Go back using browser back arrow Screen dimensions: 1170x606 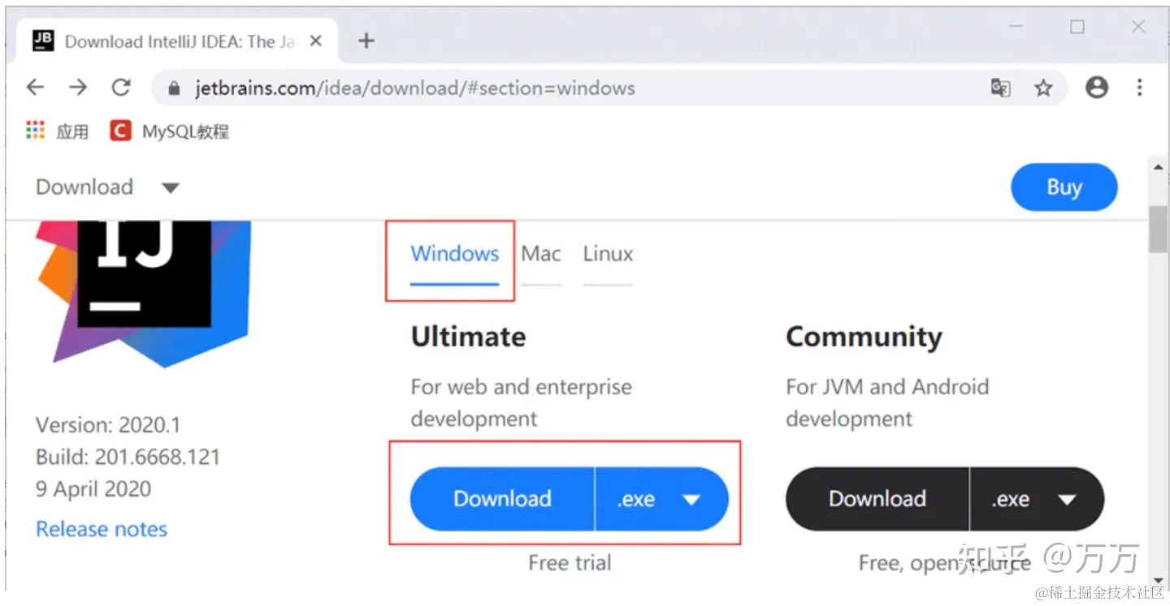click(x=35, y=88)
